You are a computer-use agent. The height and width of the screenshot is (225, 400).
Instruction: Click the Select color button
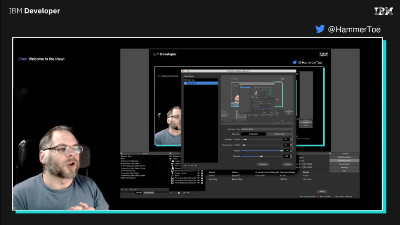tap(280, 134)
